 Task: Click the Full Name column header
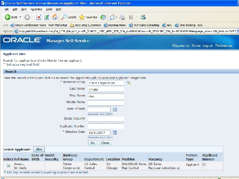[x=22, y=159]
